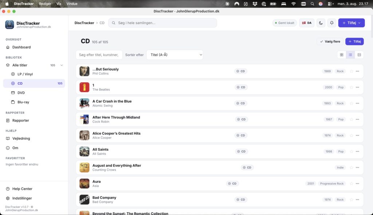Click DiscTracker breadcrumb link
The image size is (373, 215).
[84, 23]
